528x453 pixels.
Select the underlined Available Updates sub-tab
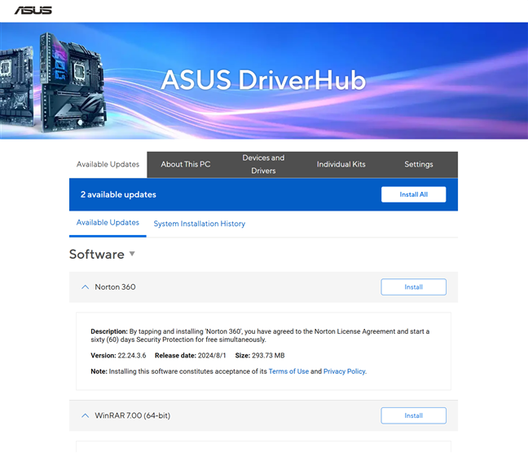coord(108,223)
